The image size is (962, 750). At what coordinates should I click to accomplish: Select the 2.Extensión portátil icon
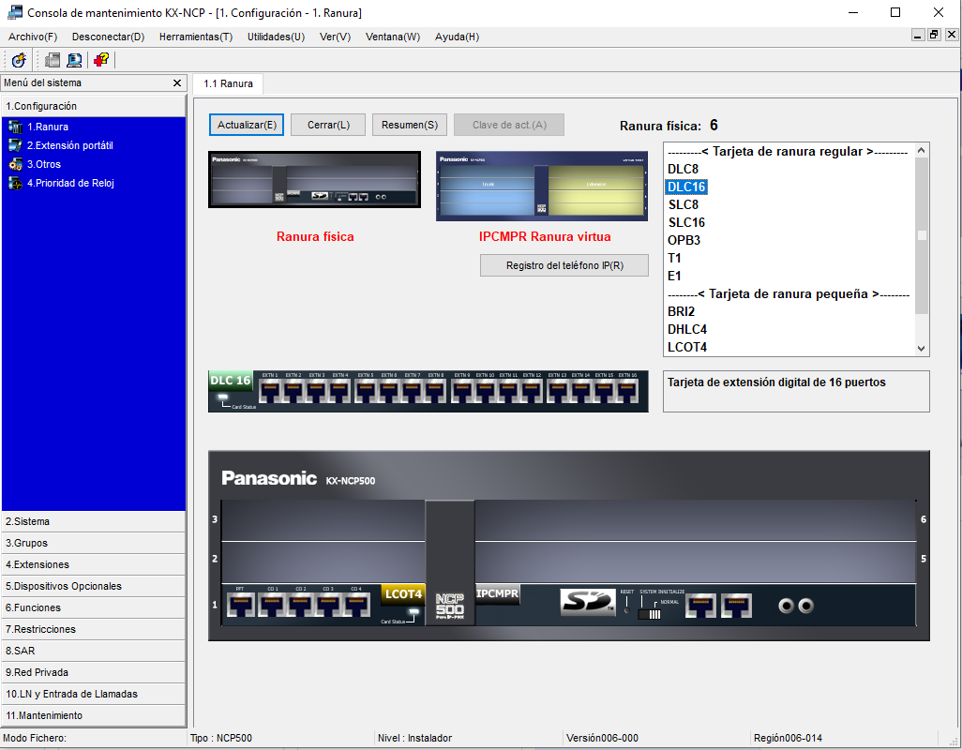click(15, 145)
